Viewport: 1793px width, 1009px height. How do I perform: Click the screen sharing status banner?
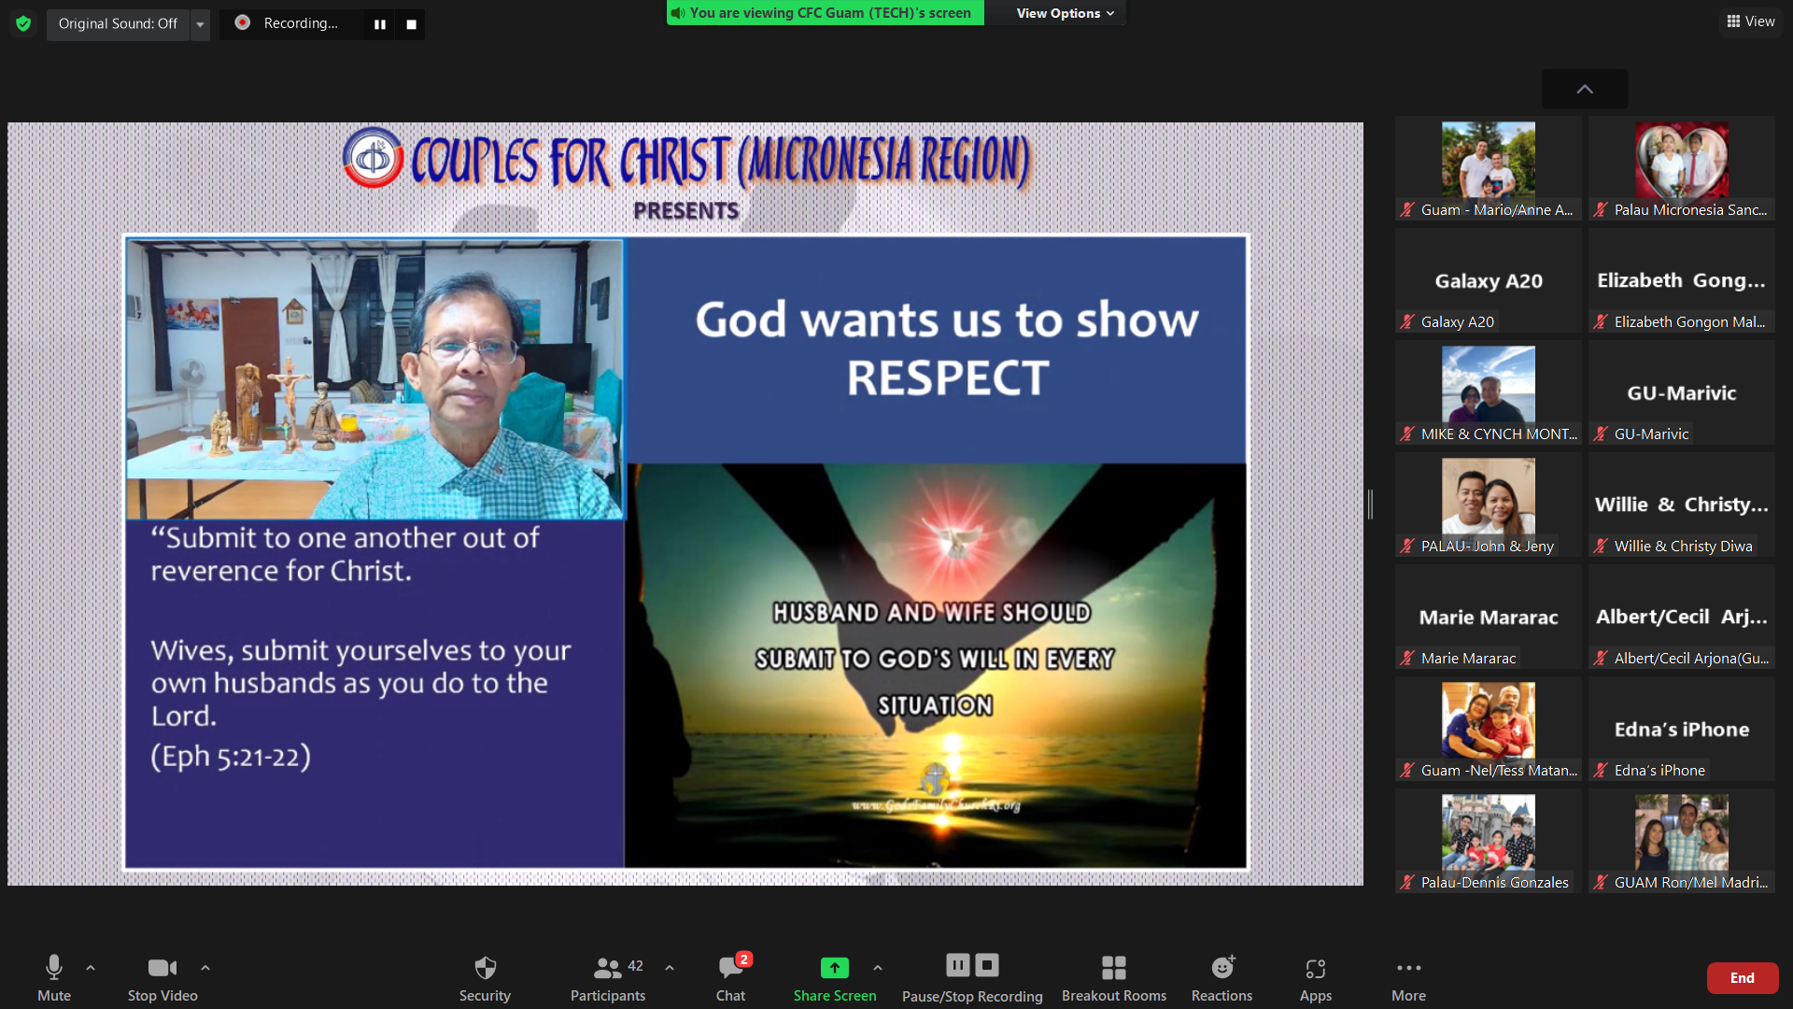click(825, 13)
